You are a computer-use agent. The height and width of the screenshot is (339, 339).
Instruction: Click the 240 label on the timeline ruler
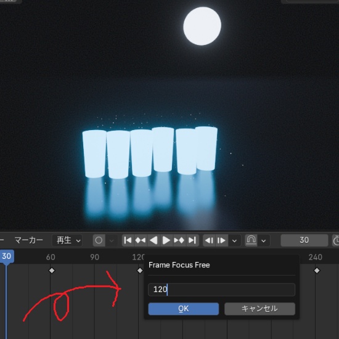coord(316,257)
